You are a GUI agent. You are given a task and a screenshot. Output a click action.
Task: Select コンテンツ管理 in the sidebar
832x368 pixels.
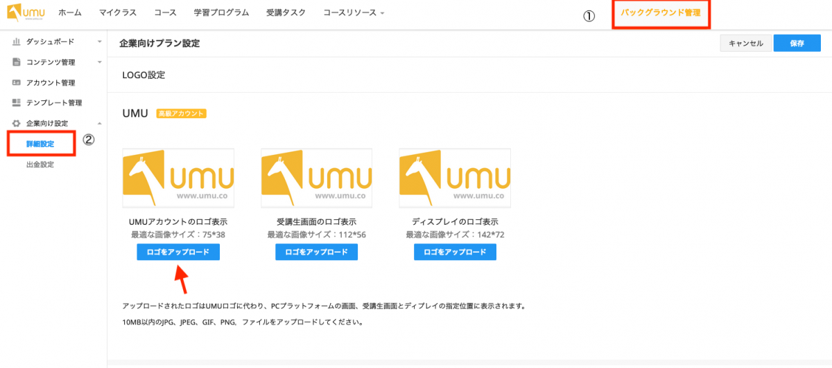coord(50,62)
